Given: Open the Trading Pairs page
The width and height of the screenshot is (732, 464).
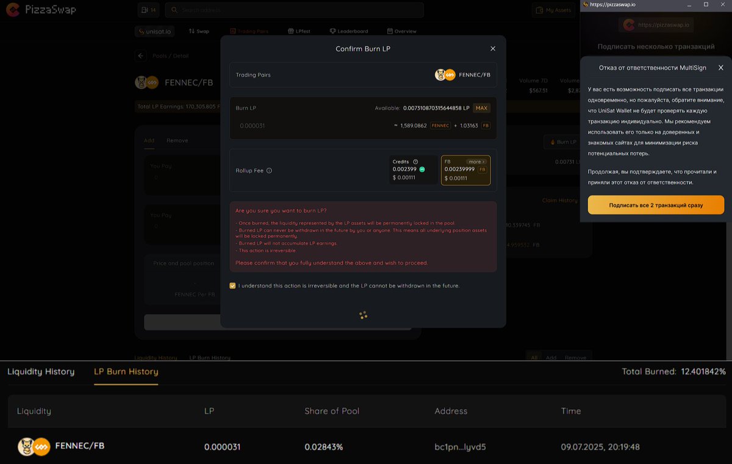Looking at the screenshot, I should [249, 31].
